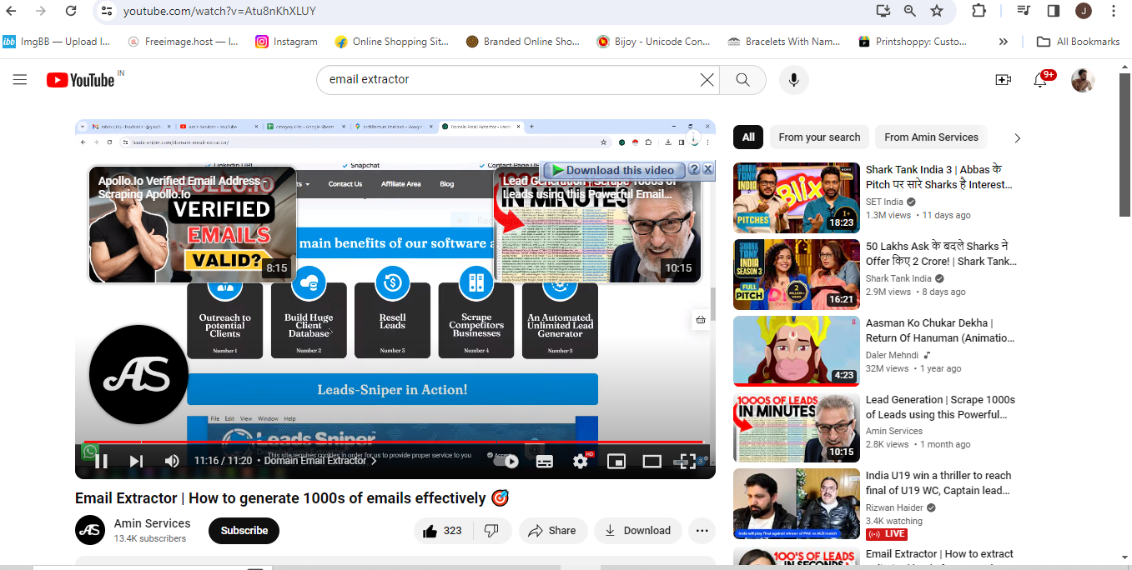Image resolution: width=1132 pixels, height=570 pixels.
Task: Subscribe to Amin Services
Action: point(244,531)
